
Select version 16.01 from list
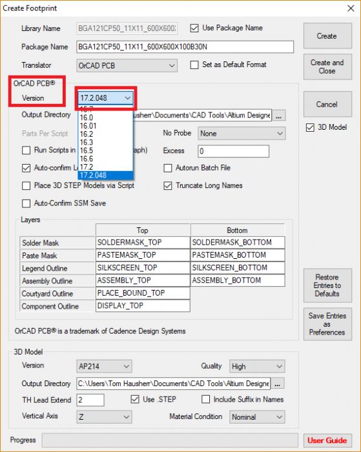pos(105,126)
